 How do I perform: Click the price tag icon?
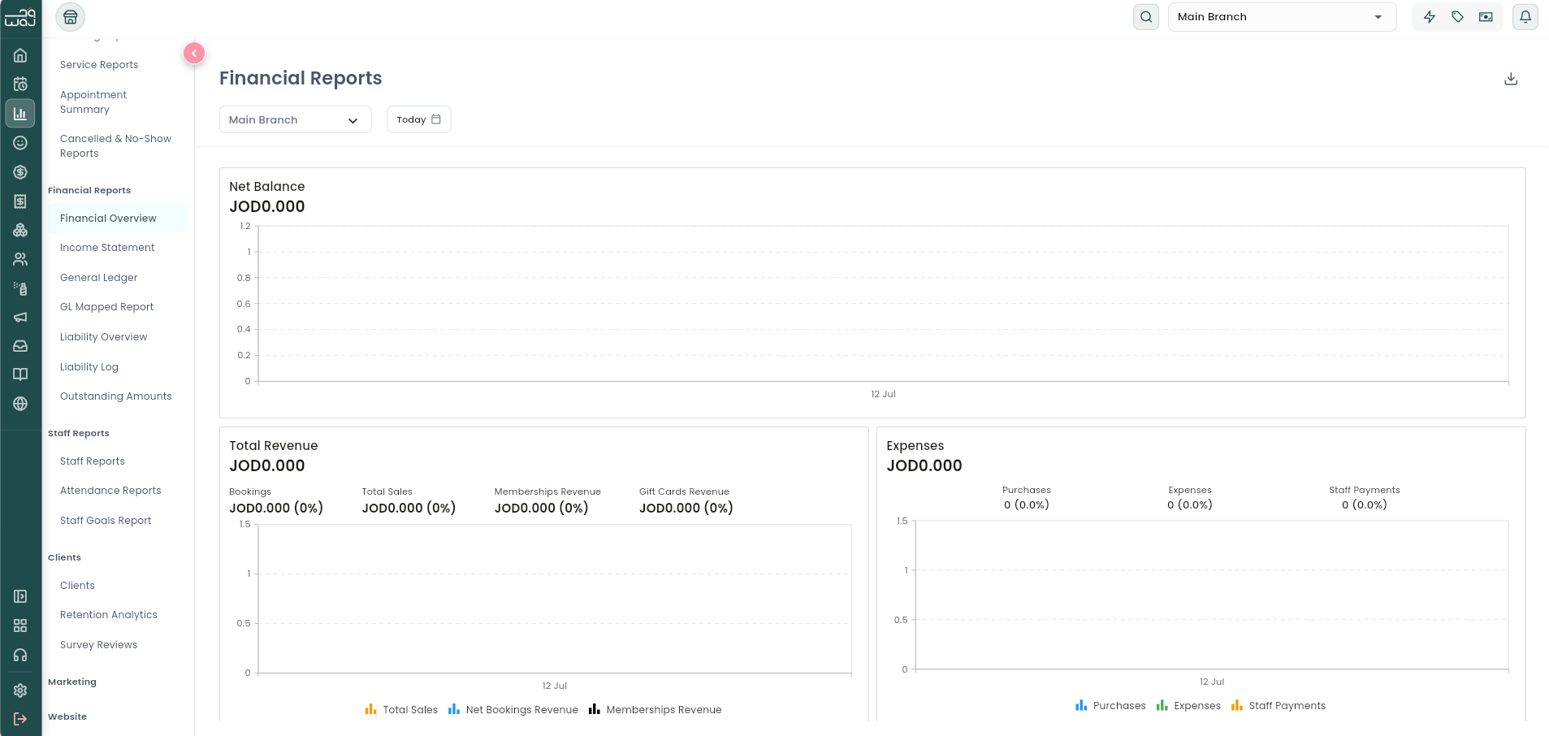(x=1458, y=17)
